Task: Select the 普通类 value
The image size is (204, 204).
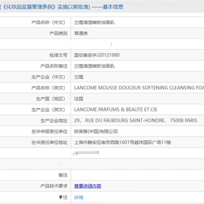Action: point(81,33)
